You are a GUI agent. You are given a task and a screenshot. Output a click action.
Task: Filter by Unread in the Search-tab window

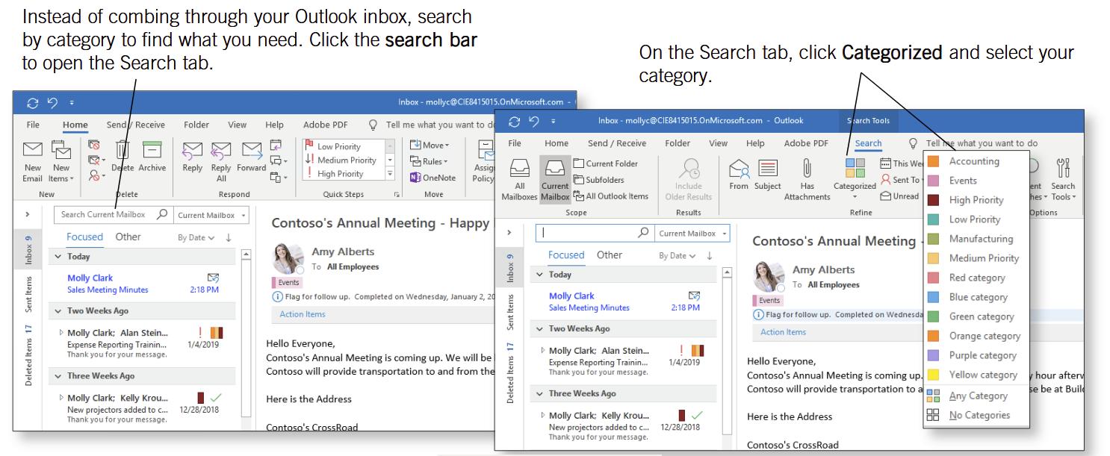point(900,196)
